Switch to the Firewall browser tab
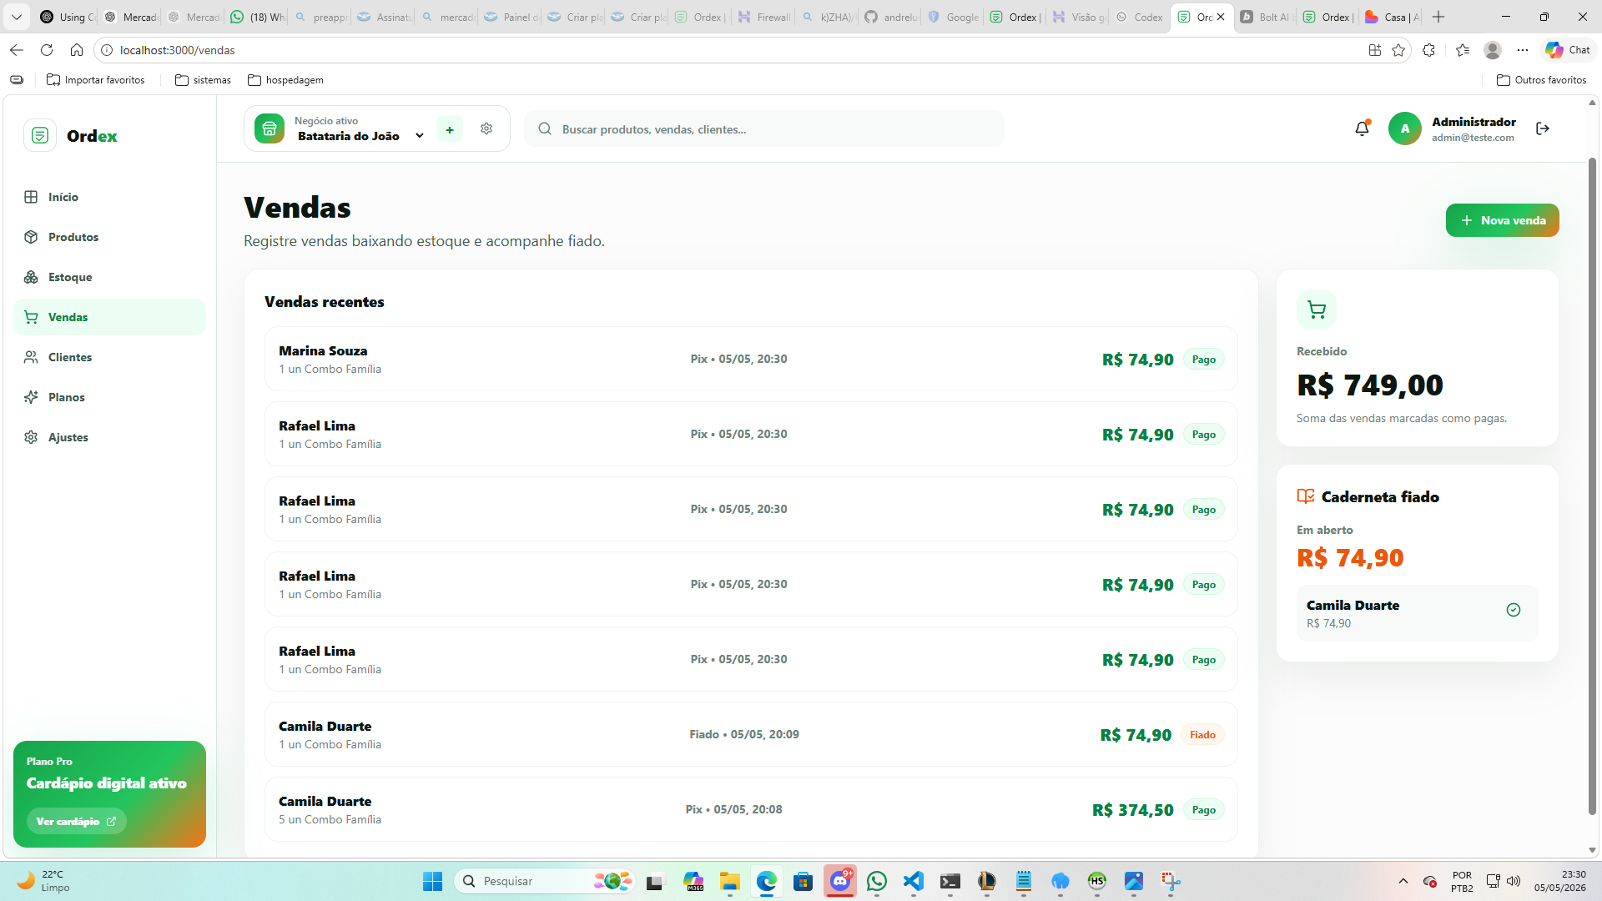Image resolution: width=1602 pixels, height=901 pixels. click(763, 17)
